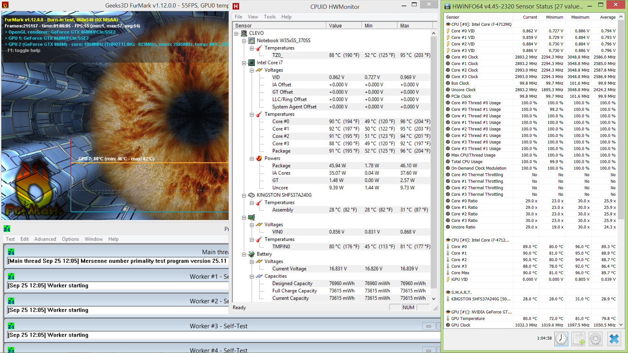Minimize Prime95 Worker #4 Self-Test window
The width and height of the screenshot is (628, 353).
tap(428, 350)
